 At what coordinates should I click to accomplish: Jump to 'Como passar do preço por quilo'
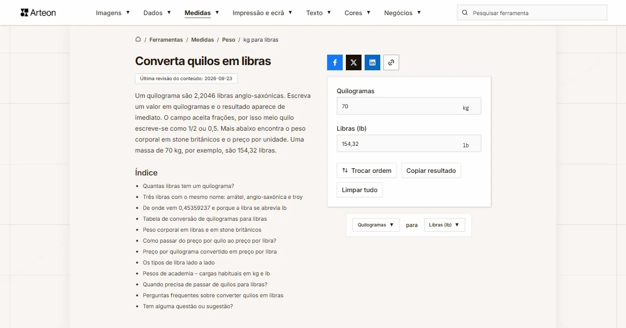click(210, 241)
